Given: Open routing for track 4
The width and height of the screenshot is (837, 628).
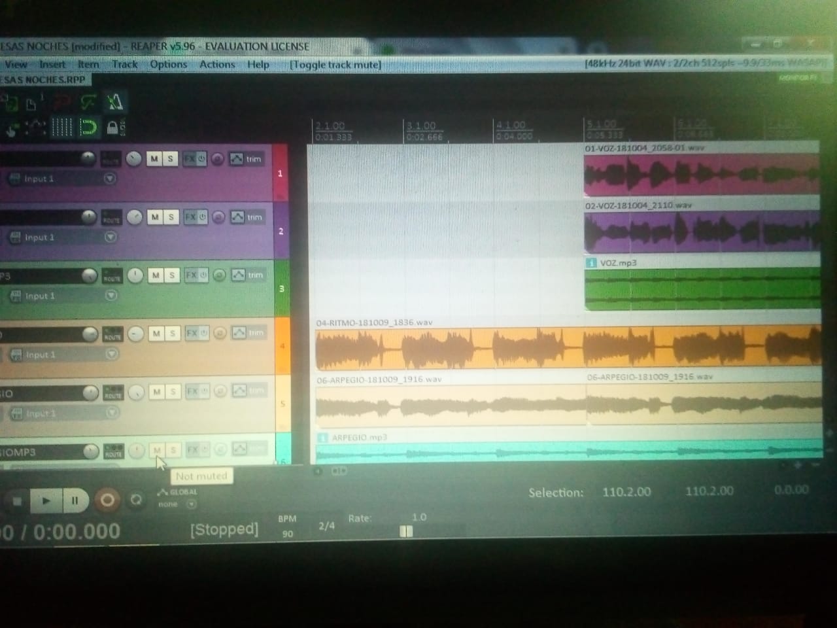Looking at the screenshot, I should [112, 334].
